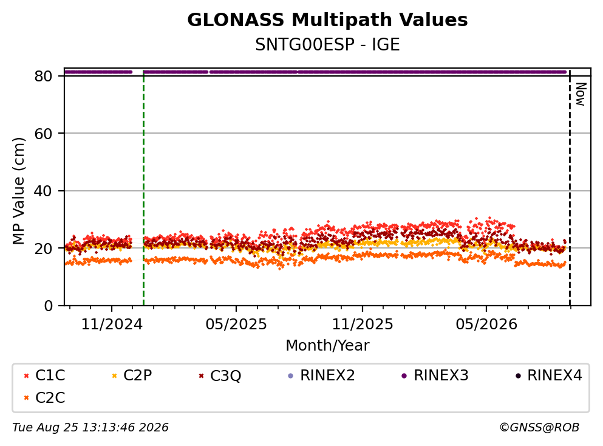Click the black dashed Now marker line
Image resolution: width=603 pixels, height=446 pixels.
pyautogui.click(x=570, y=188)
